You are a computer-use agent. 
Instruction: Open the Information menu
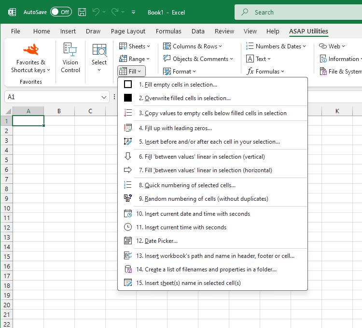tap(341, 59)
